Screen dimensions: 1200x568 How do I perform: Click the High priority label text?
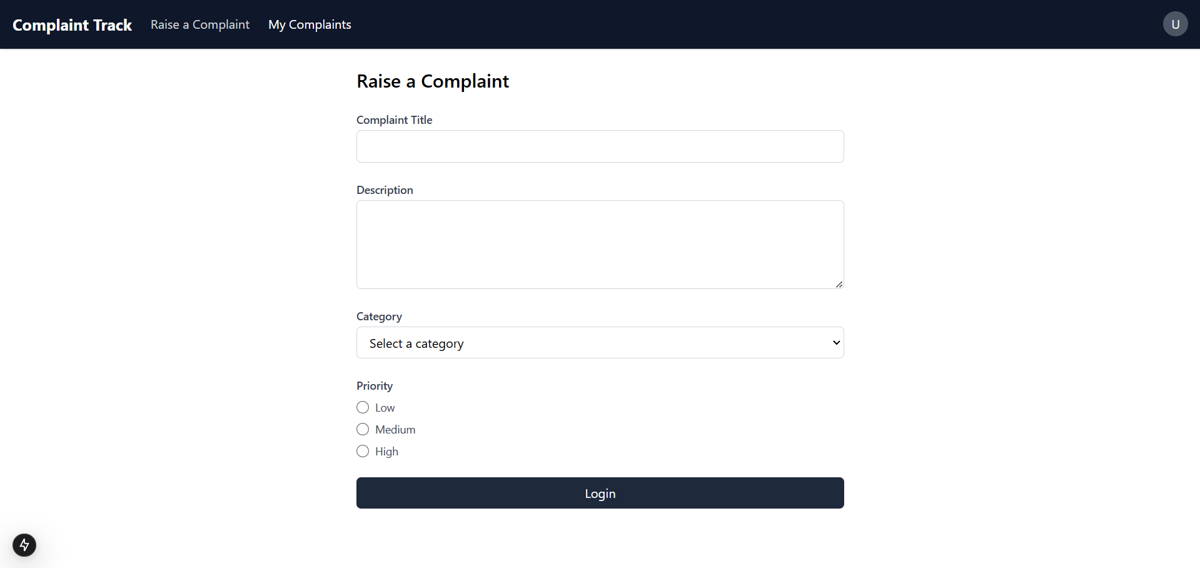386,452
